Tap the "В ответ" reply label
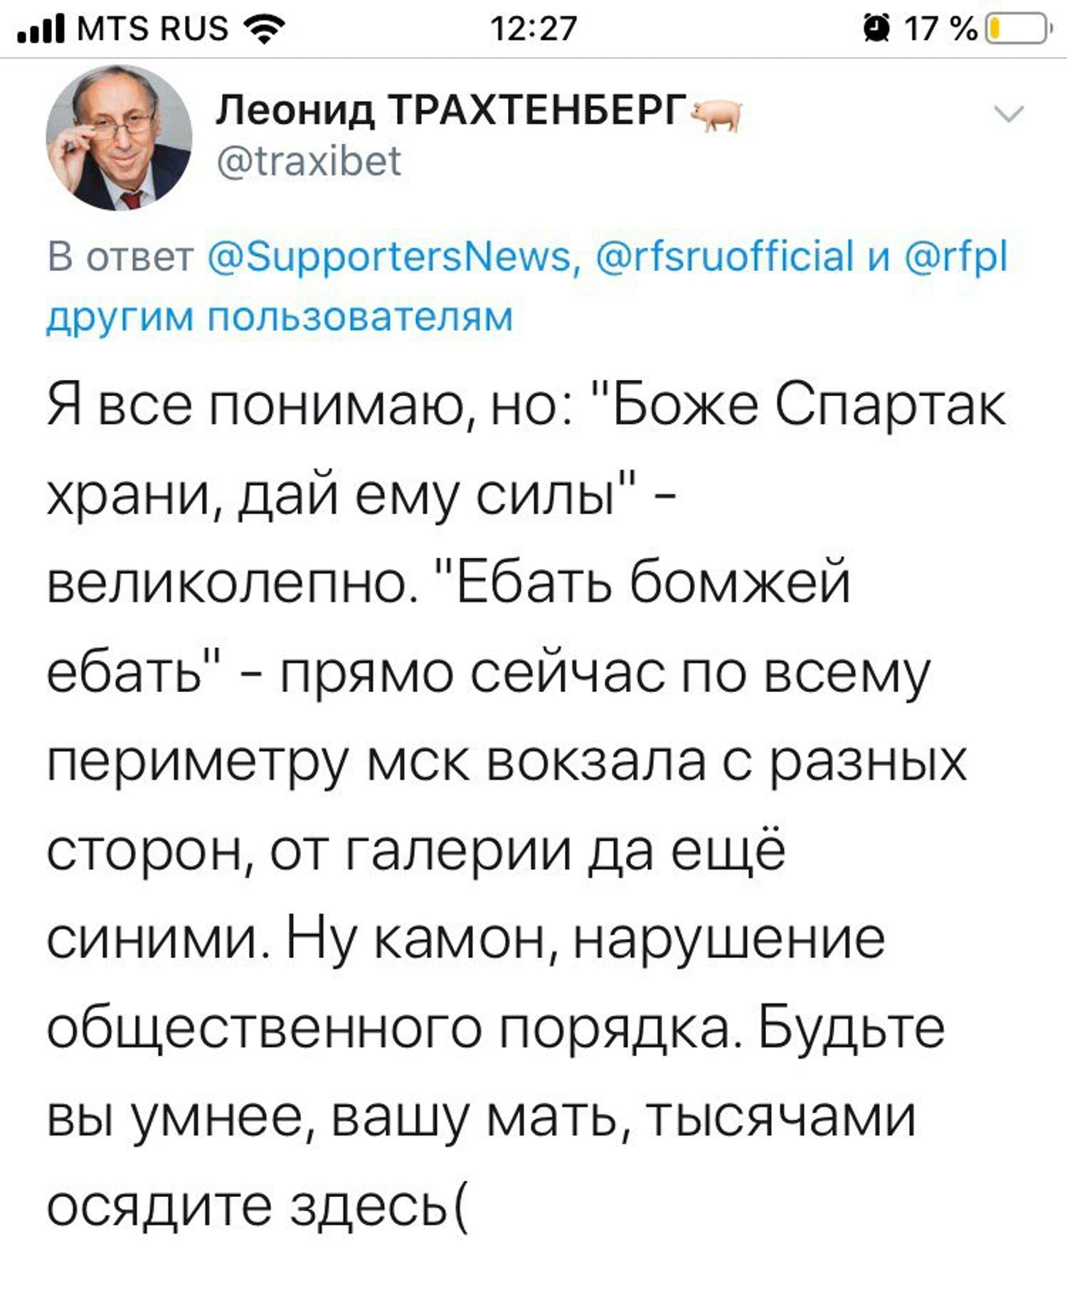The height and width of the screenshot is (1292, 1067). click(x=120, y=256)
